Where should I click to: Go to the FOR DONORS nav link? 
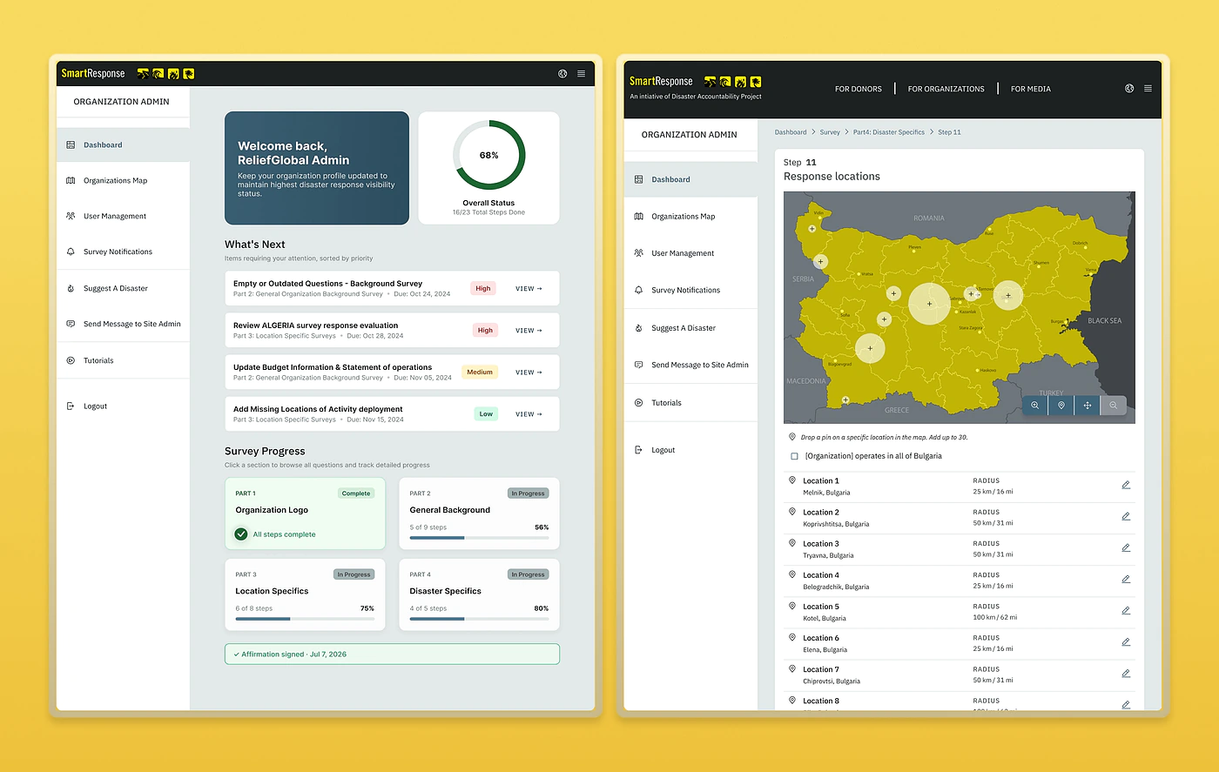click(859, 89)
